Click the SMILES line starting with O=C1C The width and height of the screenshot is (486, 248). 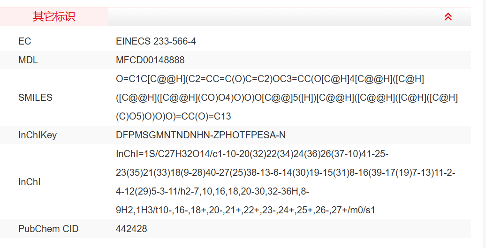point(270,79)
